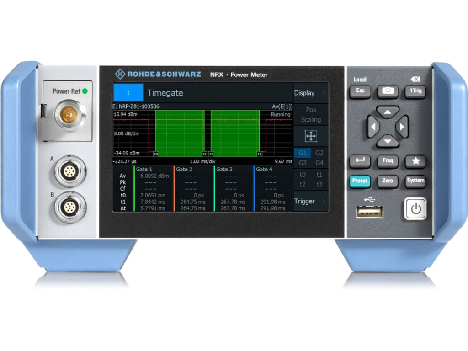
Task: Select gate G2 on screen
Action: (319, 153)
